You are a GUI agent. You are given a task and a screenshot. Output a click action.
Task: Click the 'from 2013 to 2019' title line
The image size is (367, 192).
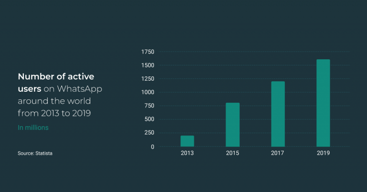point(54,113)
